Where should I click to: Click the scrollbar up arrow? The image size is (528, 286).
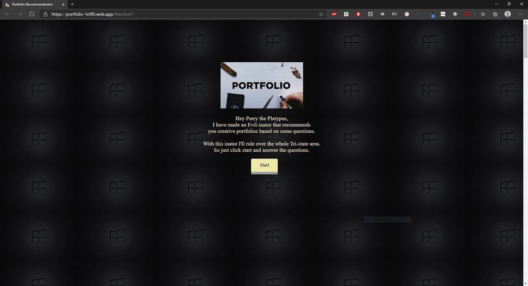(525, 22)
